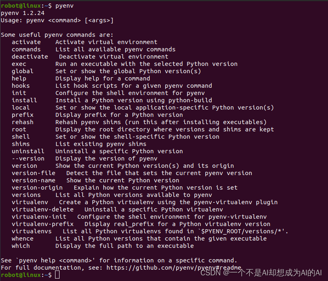Click the 'version-file' command name
Image resolution: width=328 pixels, height=281 pixels.
(34, 173)
